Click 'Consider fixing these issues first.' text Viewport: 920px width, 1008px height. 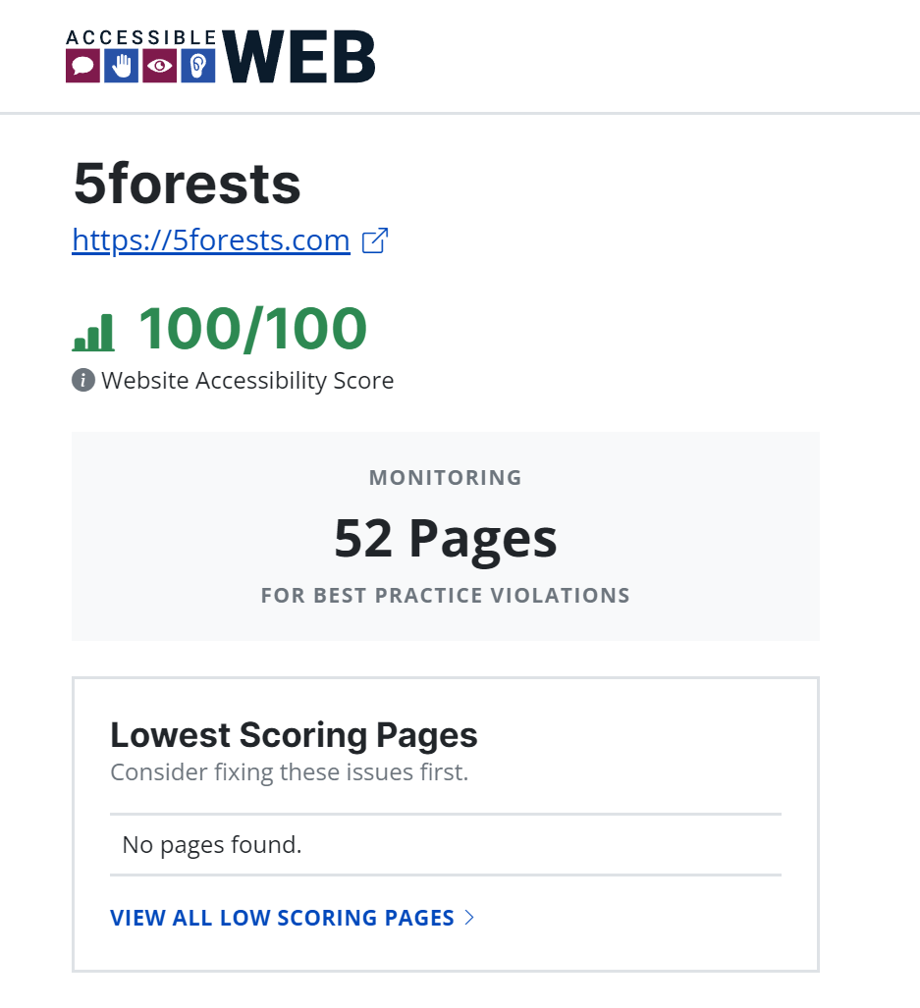[290, 772]
